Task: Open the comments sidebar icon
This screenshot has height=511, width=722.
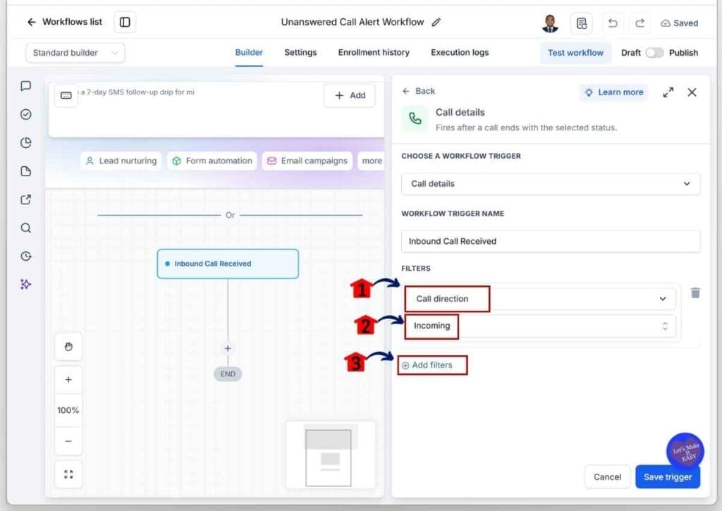Action: 26,86
